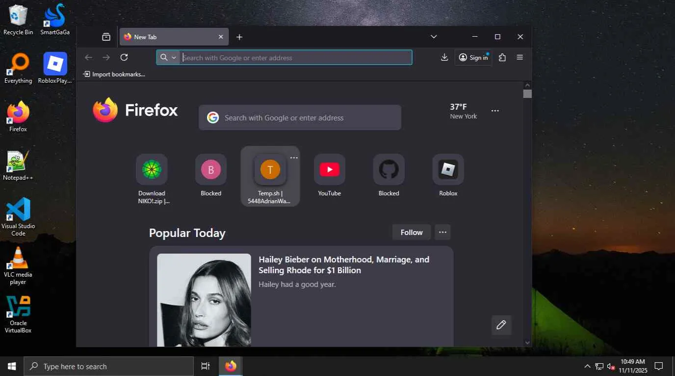Open the weather widget options menu
This screenshot has height=376, width=675.
pos(495,111)
